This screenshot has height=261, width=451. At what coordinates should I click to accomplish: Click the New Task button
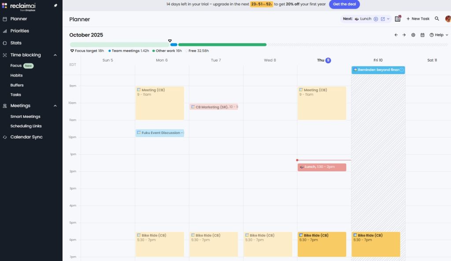(418, 19)
